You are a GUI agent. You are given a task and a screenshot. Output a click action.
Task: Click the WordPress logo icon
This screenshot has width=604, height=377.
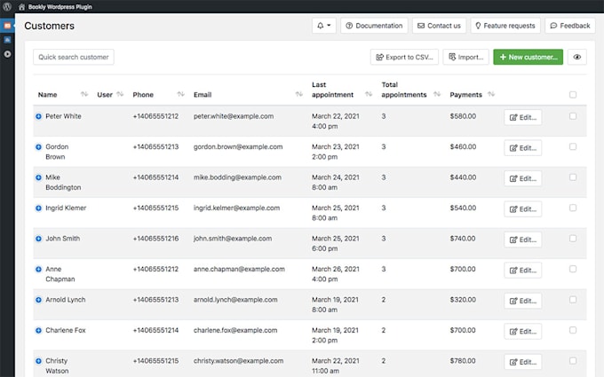click(7, 6)
